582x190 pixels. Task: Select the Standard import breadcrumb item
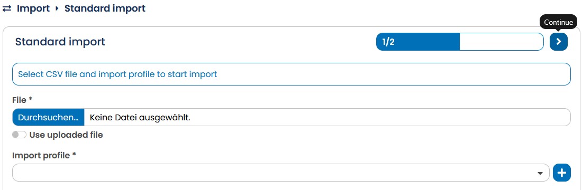click(x=105, y=8)
